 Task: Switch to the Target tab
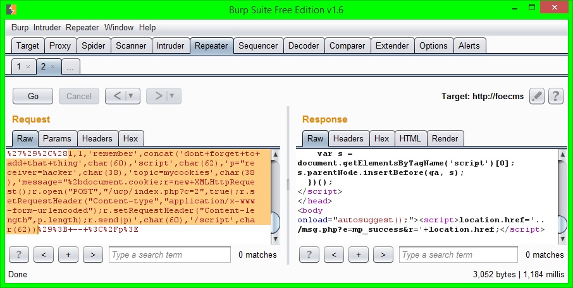[x=28, y=45]
